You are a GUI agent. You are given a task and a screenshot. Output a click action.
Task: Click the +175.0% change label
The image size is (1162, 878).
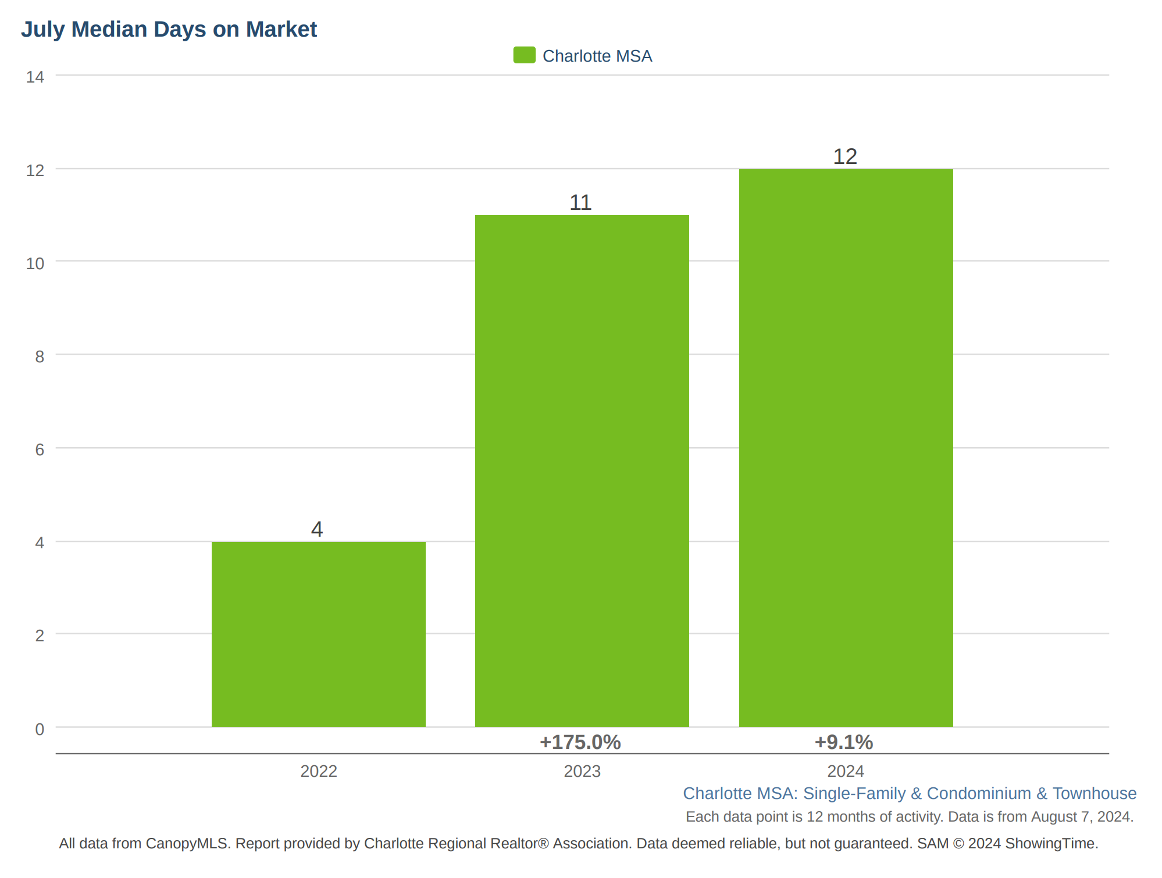click(x=580, y=742)
